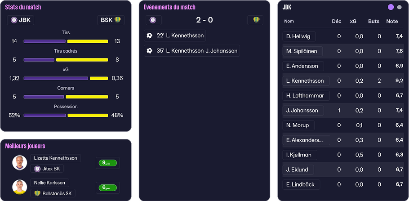Click J. Johansson assist name at 35'
The image size is (409, 201).
[x=221, y=51]
